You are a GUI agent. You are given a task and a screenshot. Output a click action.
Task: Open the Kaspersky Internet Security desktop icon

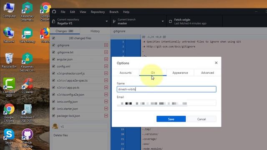(27, 12)
